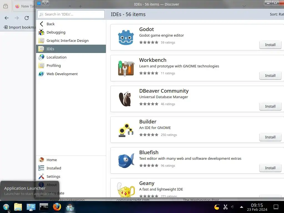
Task: Click the show desktop icon in the taskbar
Action: (x=276, y=207)
